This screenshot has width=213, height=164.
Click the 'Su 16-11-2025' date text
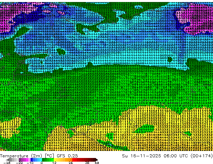[141, 156]
